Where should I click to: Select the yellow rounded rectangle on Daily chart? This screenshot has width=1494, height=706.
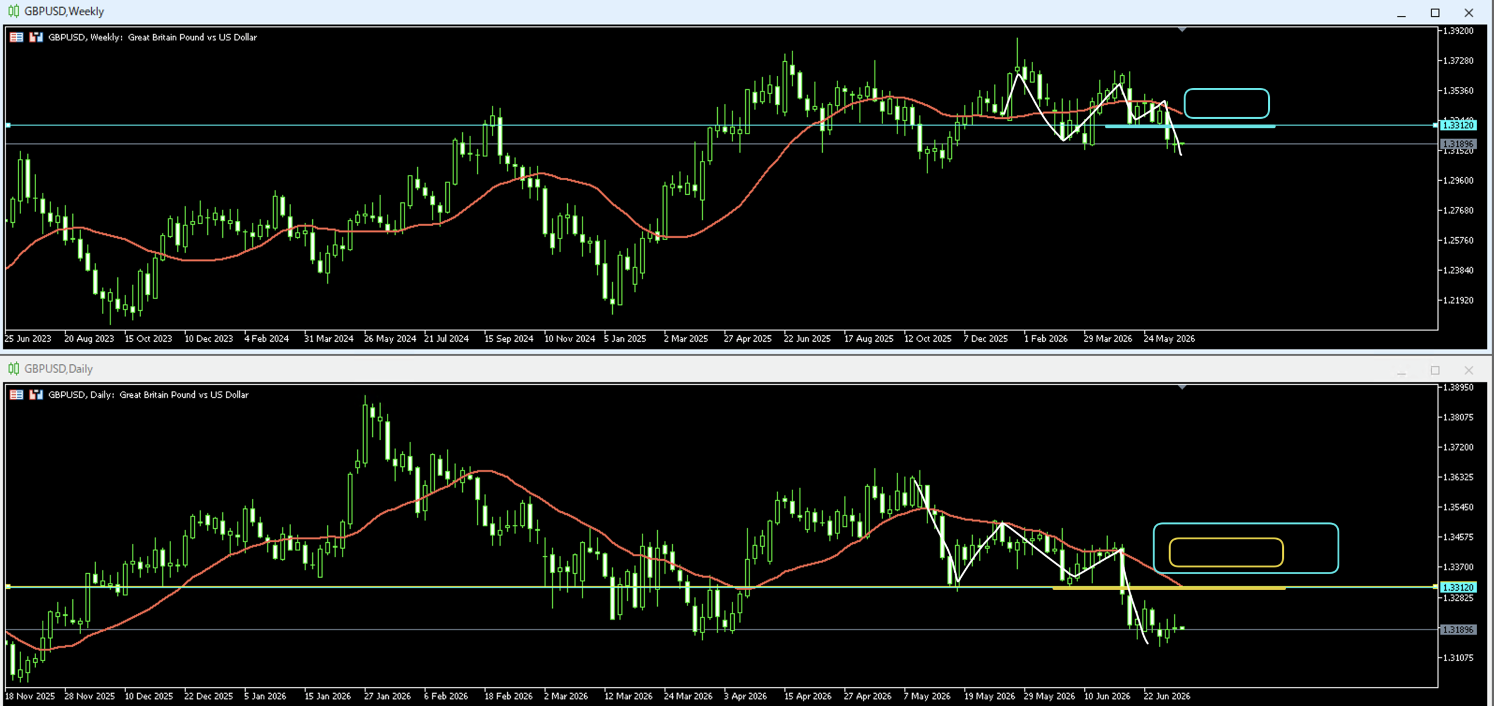point(1226,552)
